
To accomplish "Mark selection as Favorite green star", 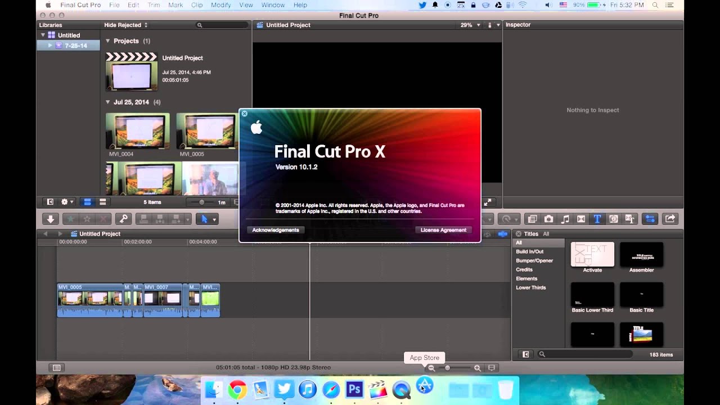I will (70, 219).
